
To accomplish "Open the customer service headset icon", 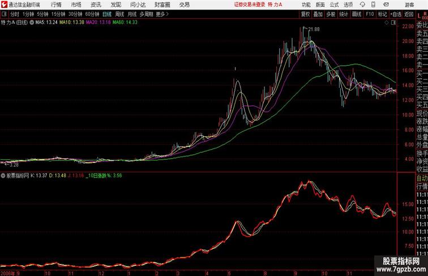I will (x=362, y=5).
